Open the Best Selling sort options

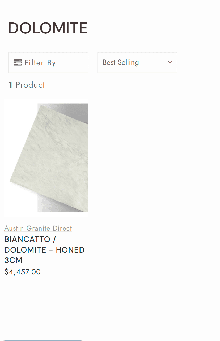click(137, 62)
